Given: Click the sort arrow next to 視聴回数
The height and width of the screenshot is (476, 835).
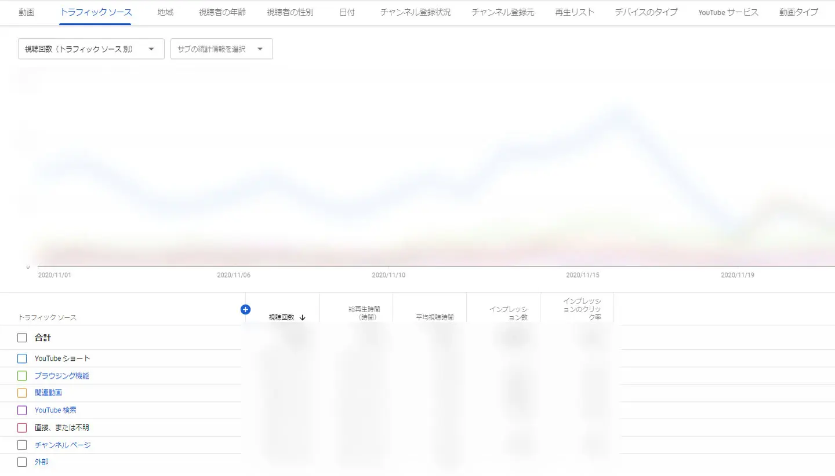Looking at the screenshot, I should pos(302,317).
